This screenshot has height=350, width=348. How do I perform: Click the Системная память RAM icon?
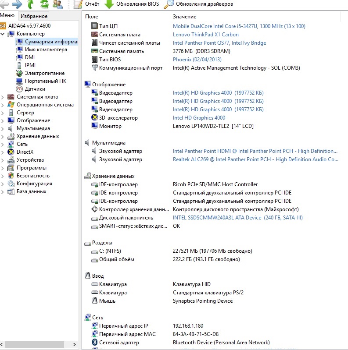pyautogui.click(x=95, y=51)
